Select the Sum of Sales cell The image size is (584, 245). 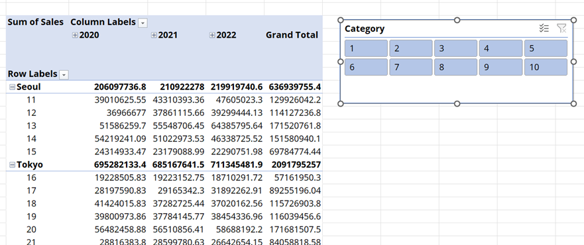36,22
